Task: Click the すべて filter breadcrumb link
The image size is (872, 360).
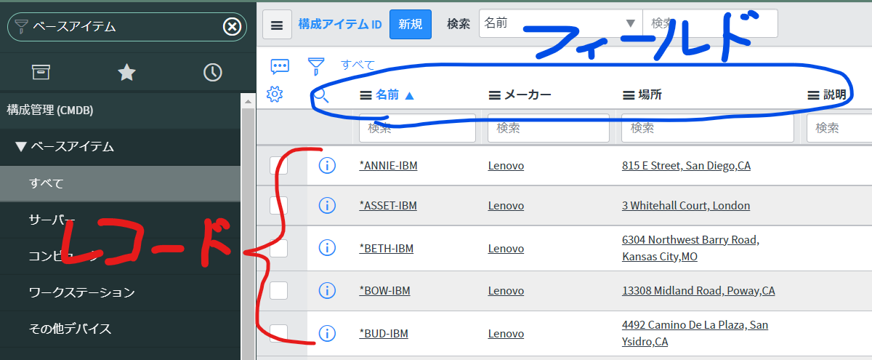Action: [358, 65]
